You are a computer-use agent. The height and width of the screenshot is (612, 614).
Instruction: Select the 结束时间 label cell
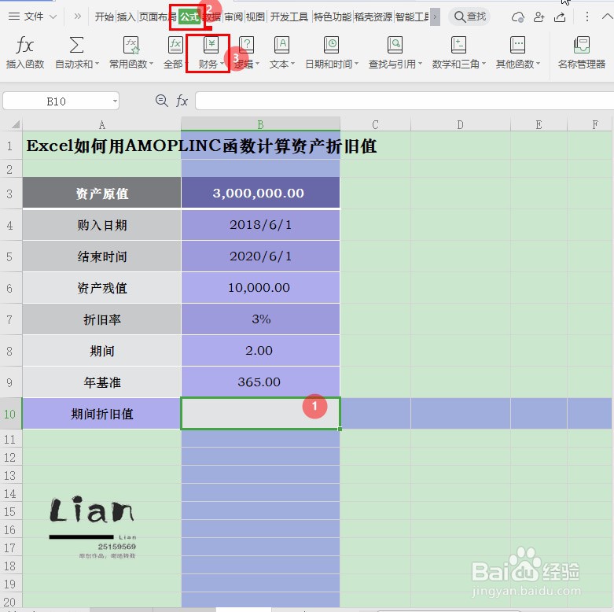[102, 256]
